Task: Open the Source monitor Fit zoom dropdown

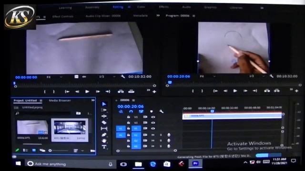Action: 55,77
